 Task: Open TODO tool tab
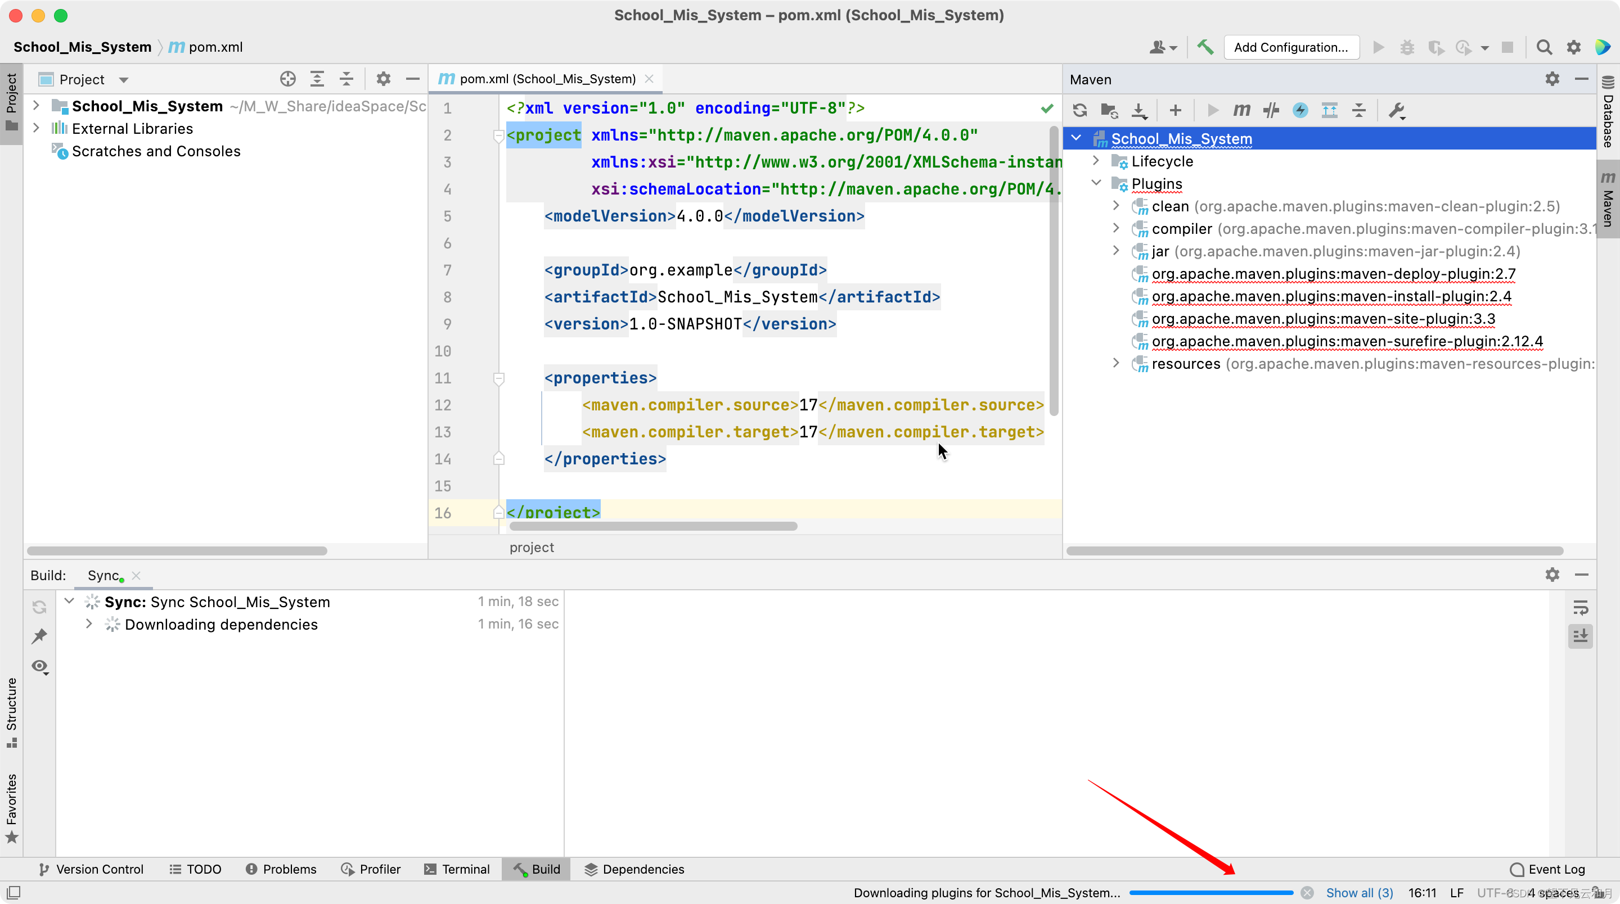point(196,869)
